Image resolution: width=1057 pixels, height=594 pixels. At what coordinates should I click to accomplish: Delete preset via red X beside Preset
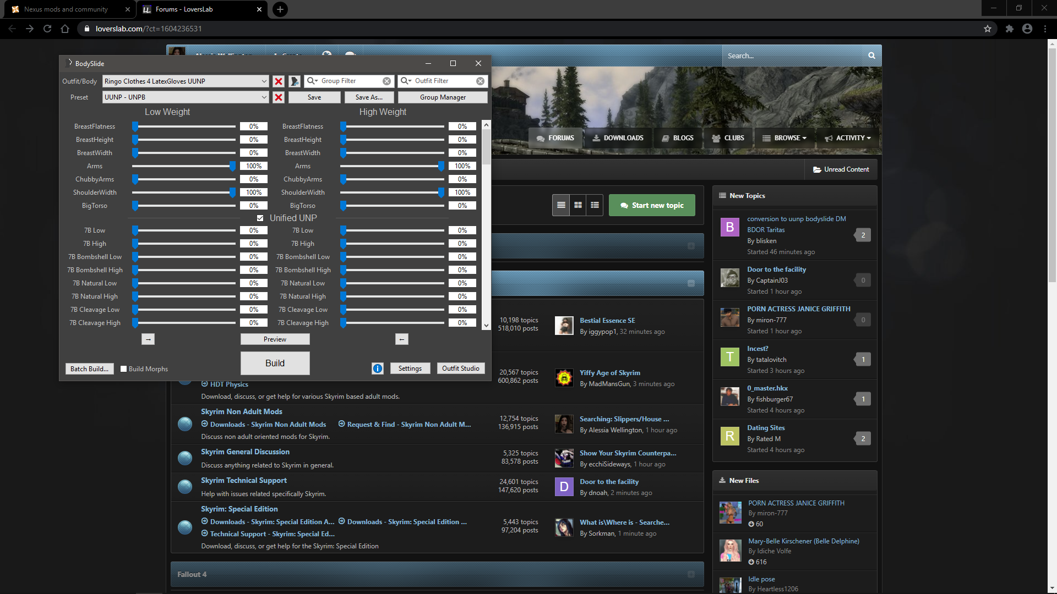click(x=279, y=97)
